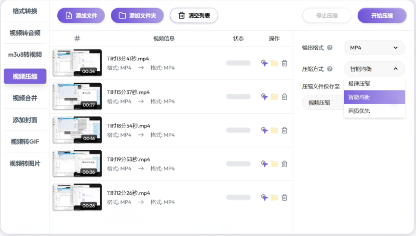
Task: Open output folder for 11时19分53秒.mp4
Action: point(274,164)
